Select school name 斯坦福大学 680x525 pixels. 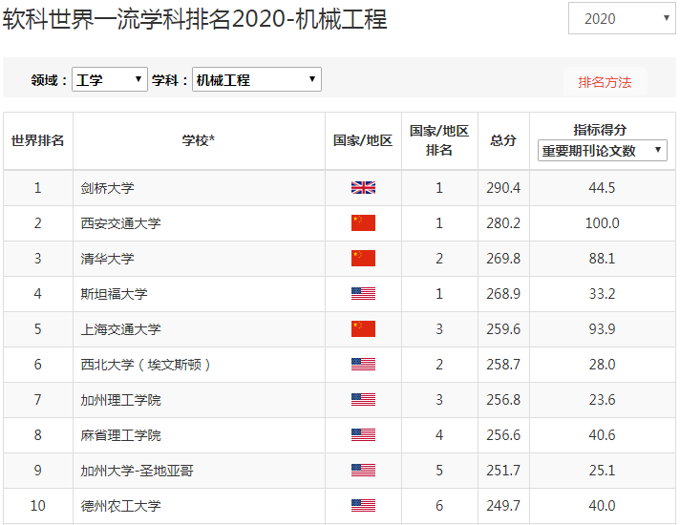coord(114,294)
